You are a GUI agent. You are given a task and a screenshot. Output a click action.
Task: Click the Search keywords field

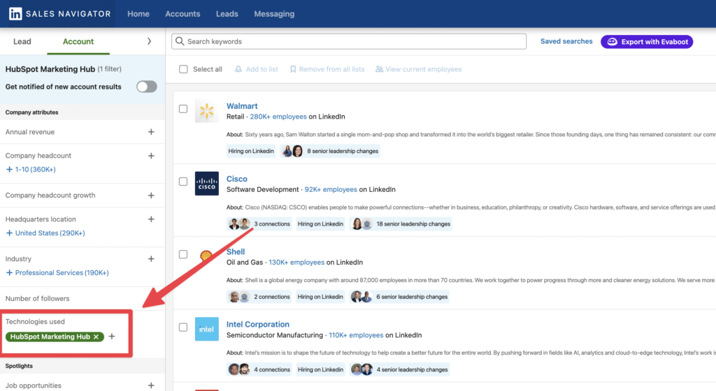(x=349, y=41)
